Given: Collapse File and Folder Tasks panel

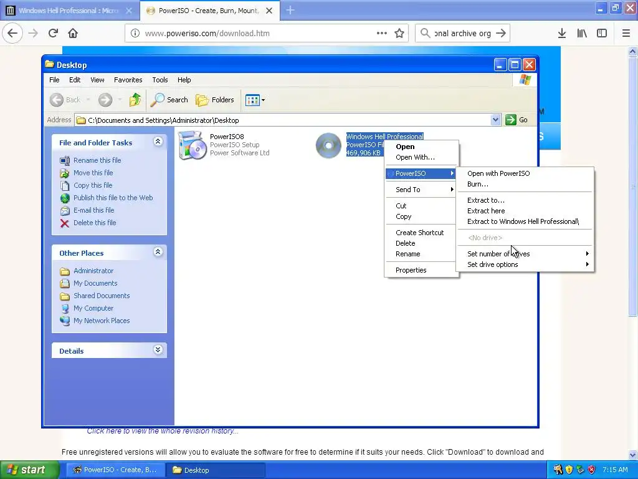Looking at the screenshot, I should point(158,142).
